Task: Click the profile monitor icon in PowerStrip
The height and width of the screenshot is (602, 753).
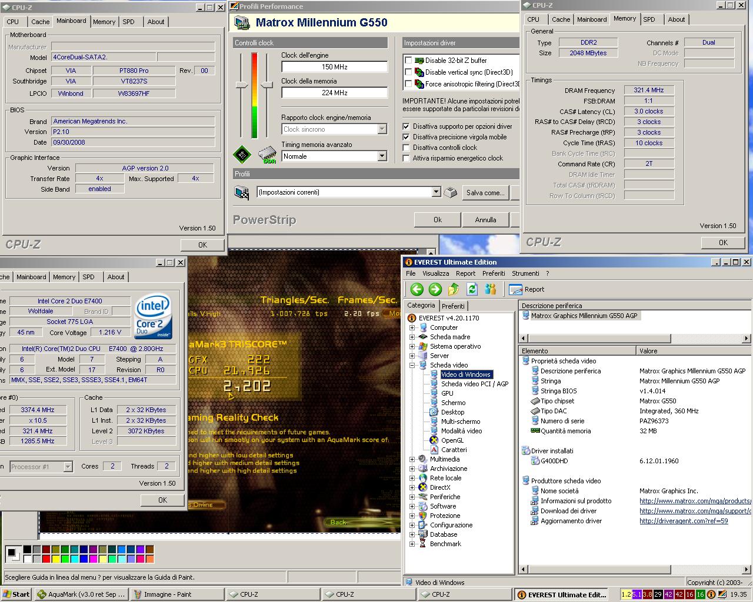Action: tap(242, 192)
